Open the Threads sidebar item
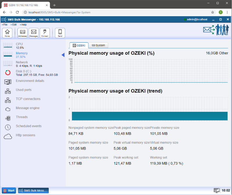The image size is (232, 195). coord(22,117)
